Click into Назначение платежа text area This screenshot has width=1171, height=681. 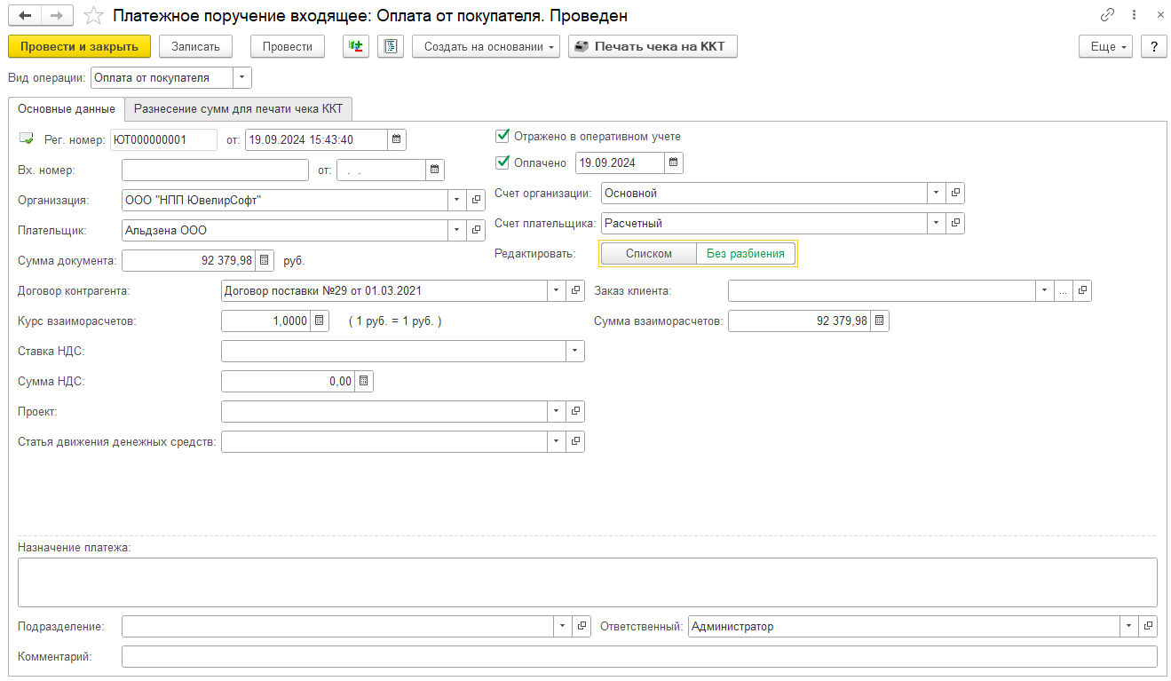(587, 582)
